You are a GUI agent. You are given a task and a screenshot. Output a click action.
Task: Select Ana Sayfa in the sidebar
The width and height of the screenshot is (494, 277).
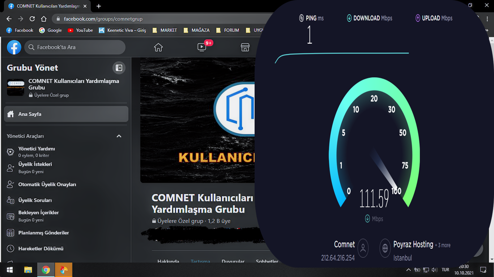point(66,114)
